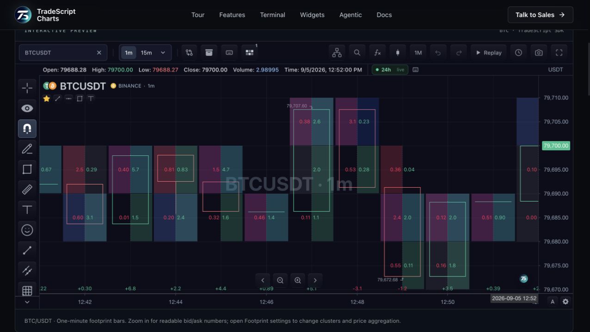Select the 1m timeframe
Viewport: 590px width, 332px height.
click(129, 53)
